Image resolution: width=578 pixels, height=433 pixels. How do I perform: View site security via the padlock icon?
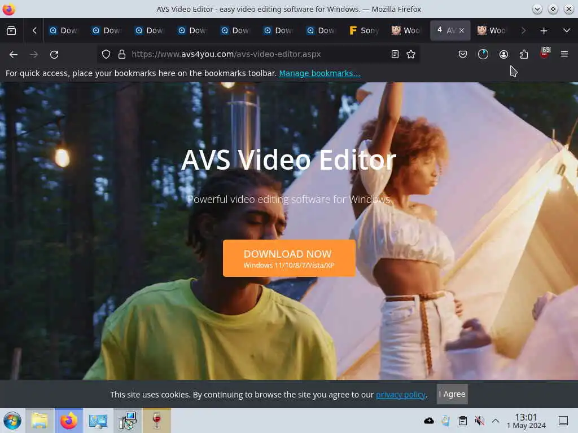pyautogui.click(x=122, y=55)
